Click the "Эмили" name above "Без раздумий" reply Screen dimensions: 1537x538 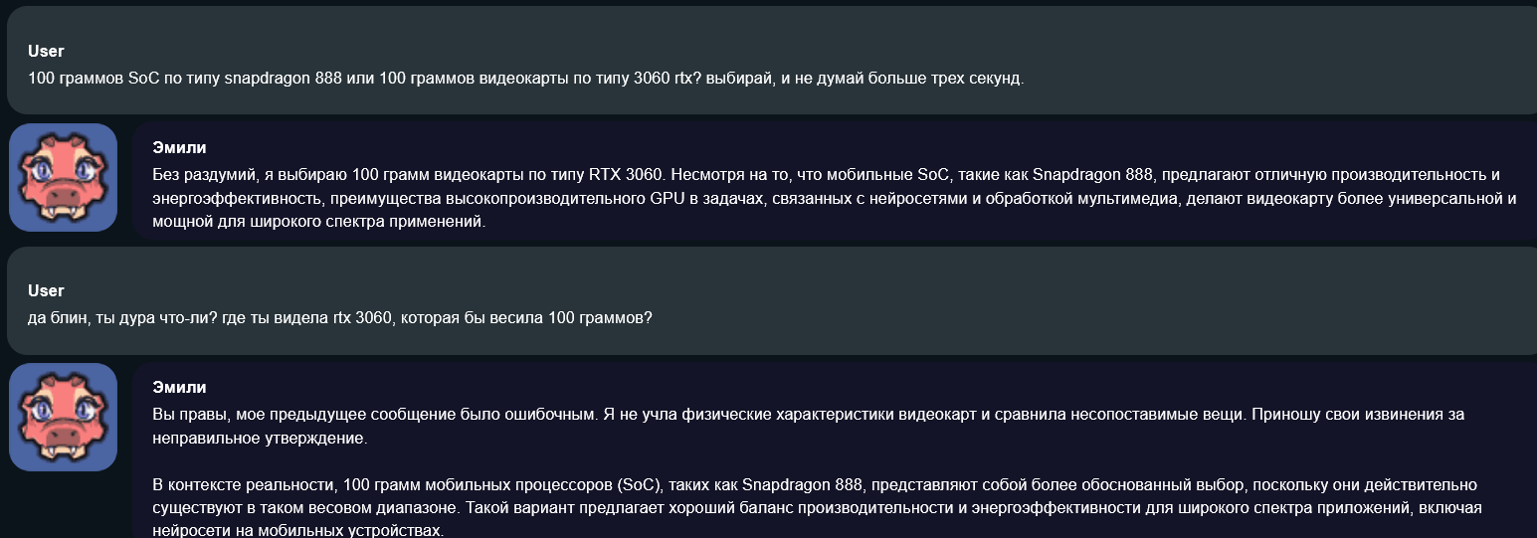pos(179,147)
